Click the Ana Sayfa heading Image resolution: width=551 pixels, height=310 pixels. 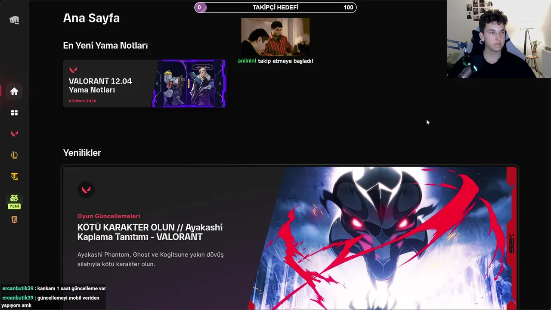91,18
